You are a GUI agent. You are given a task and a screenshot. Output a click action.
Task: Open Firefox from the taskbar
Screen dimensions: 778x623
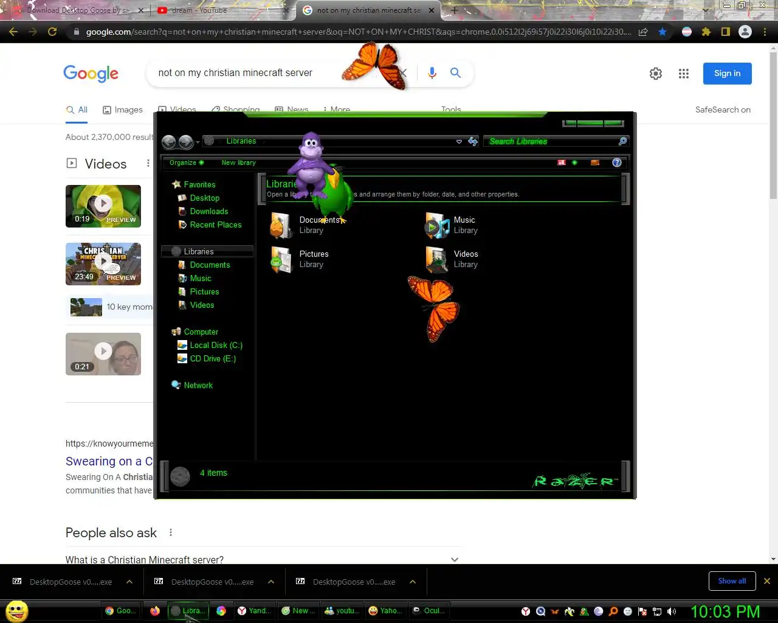tap(155, 611)
